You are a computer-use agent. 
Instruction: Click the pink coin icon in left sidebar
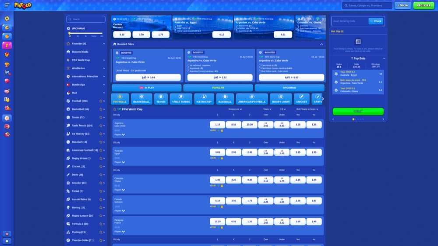point(7,45)
